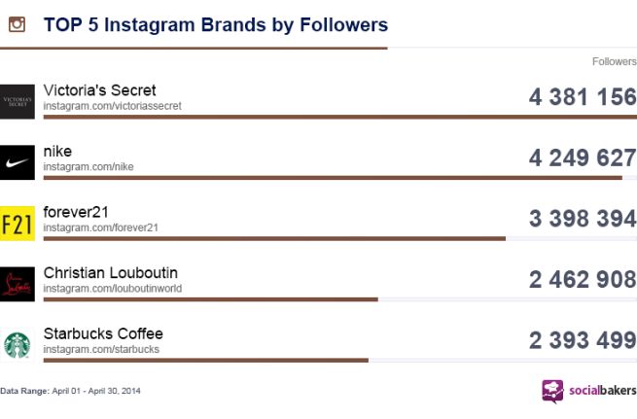Click the Followers column header
The height and width of the screenshot is (419, 637).
pyautogui.click(x=614, y=61)
